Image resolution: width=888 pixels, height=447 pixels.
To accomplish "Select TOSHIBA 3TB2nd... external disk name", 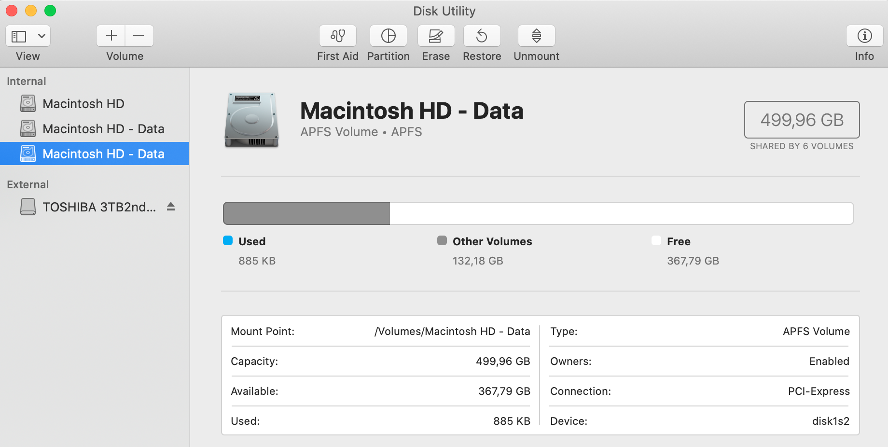I will click(x=99, y=207).
